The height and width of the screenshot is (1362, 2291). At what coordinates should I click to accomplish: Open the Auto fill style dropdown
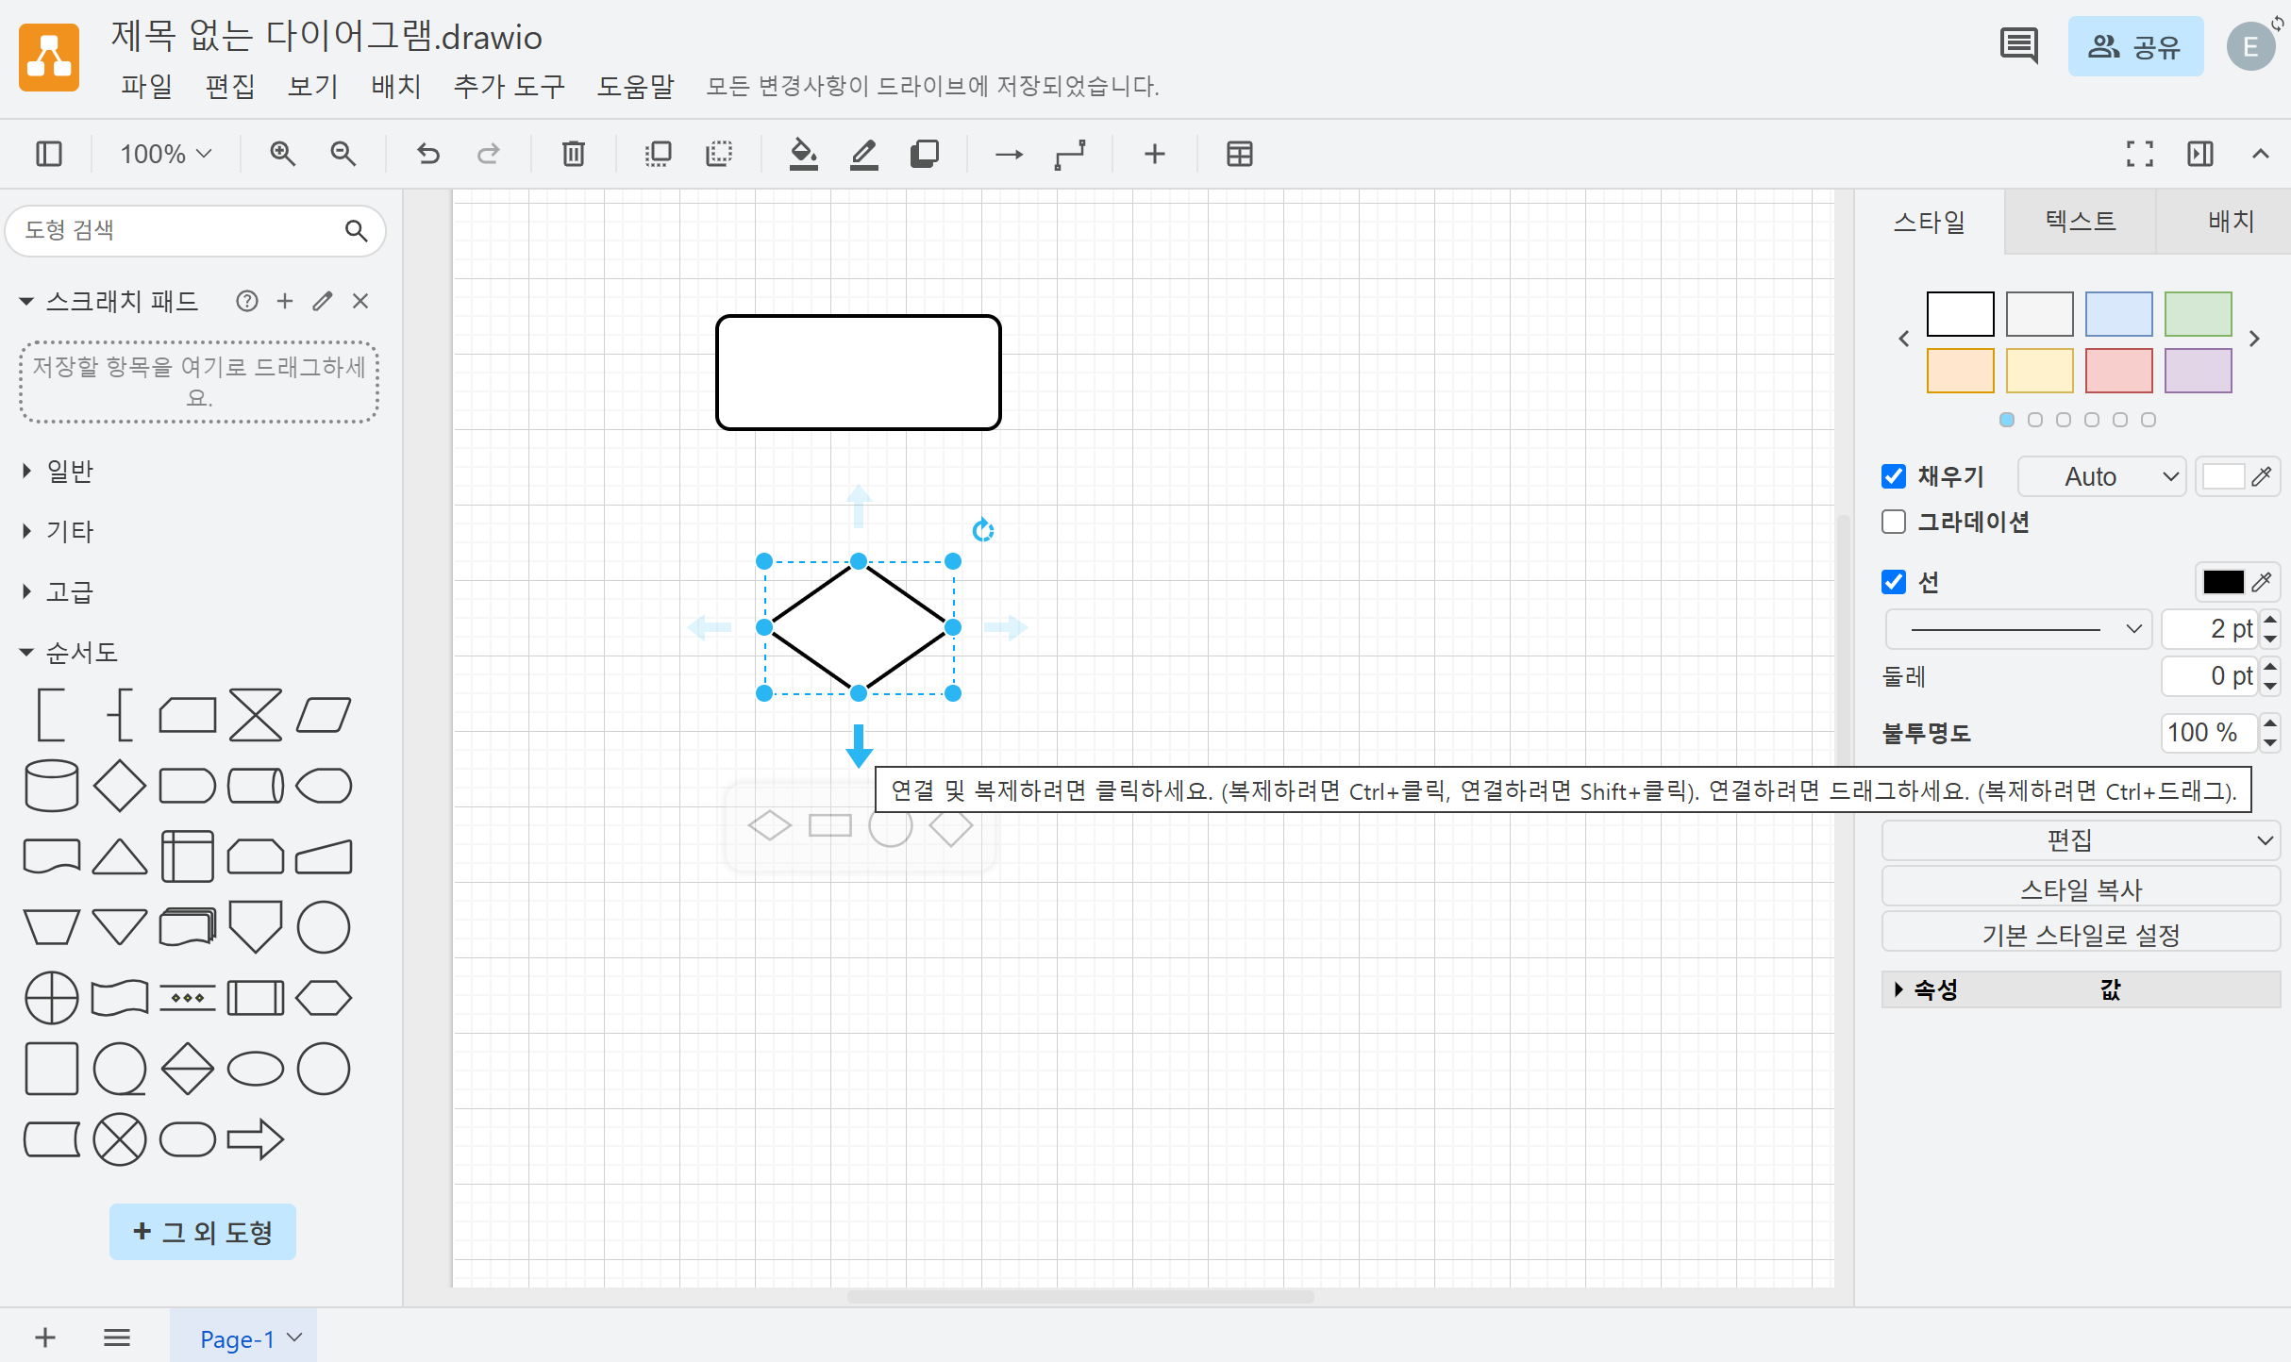point(2102,476)
